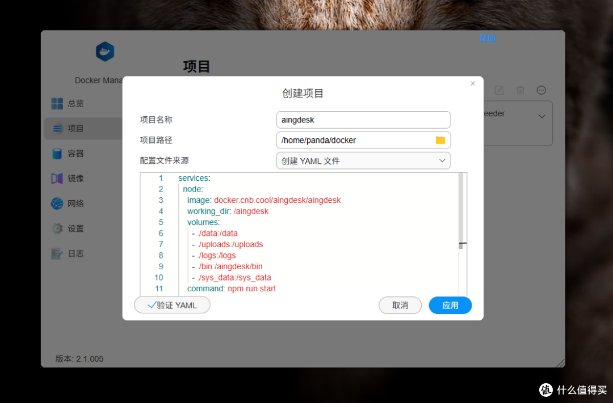Click './uploads:/uploads' volume entry
Viewport: 613px width, 403px height.
tap(230, 244)
